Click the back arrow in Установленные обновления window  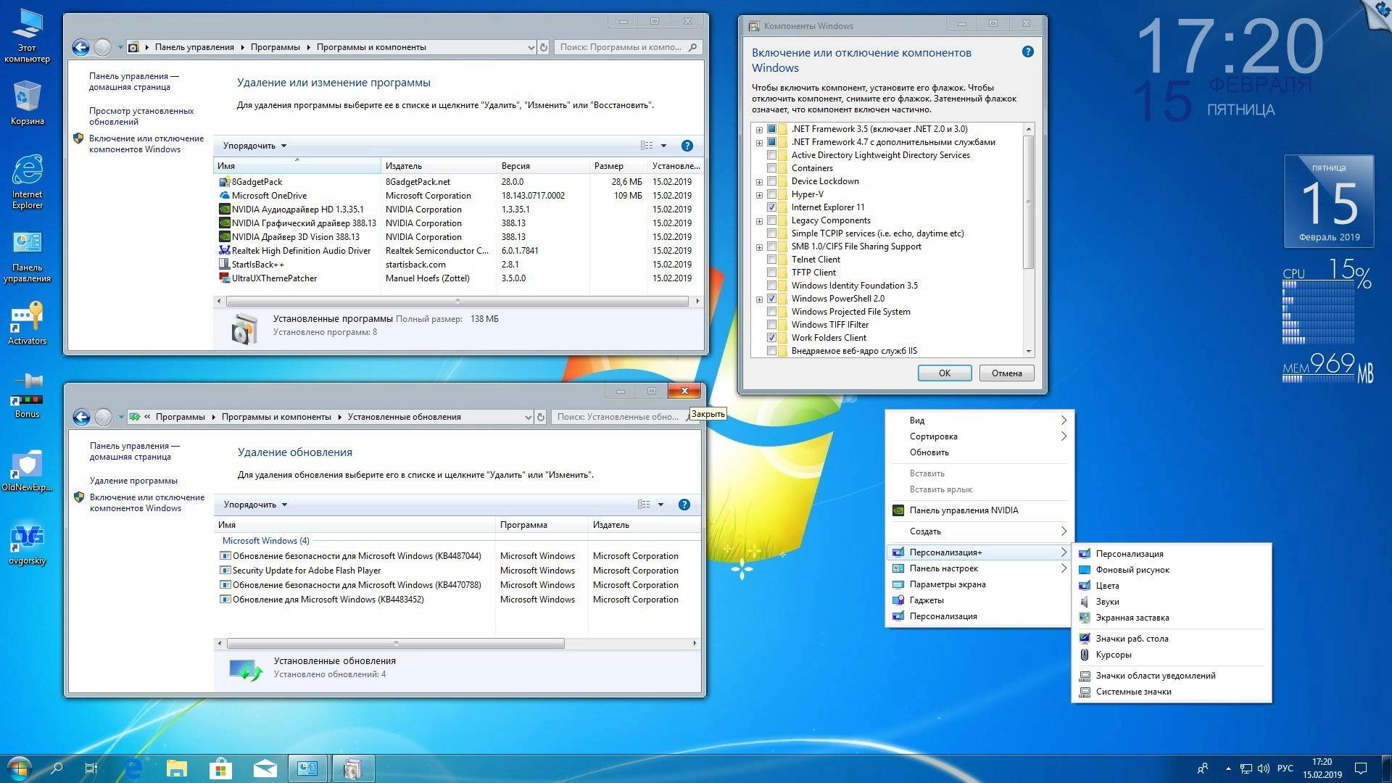point(80,417)
